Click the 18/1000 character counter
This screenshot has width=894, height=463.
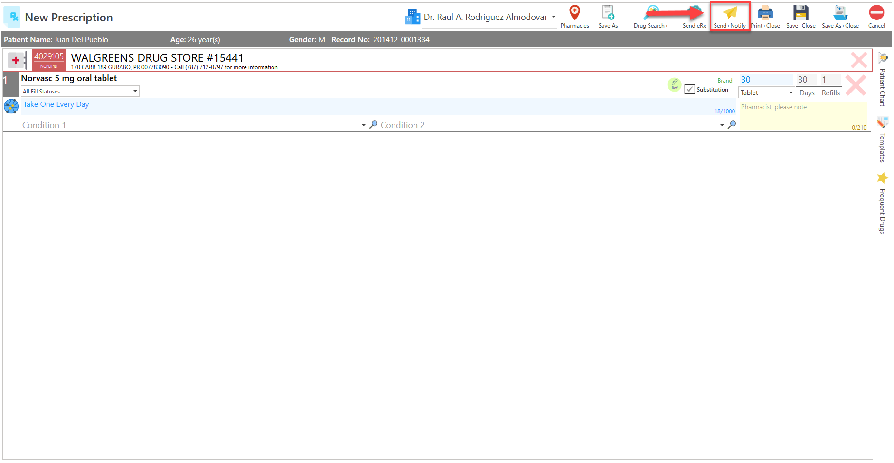(x=725, y=111)
